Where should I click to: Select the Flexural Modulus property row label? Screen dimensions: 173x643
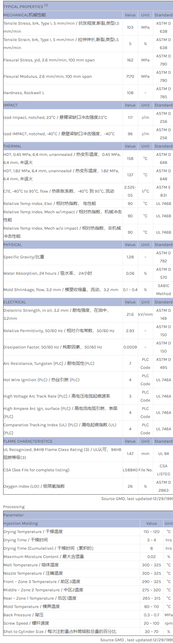pyautogui.click(x=48, y=77)
